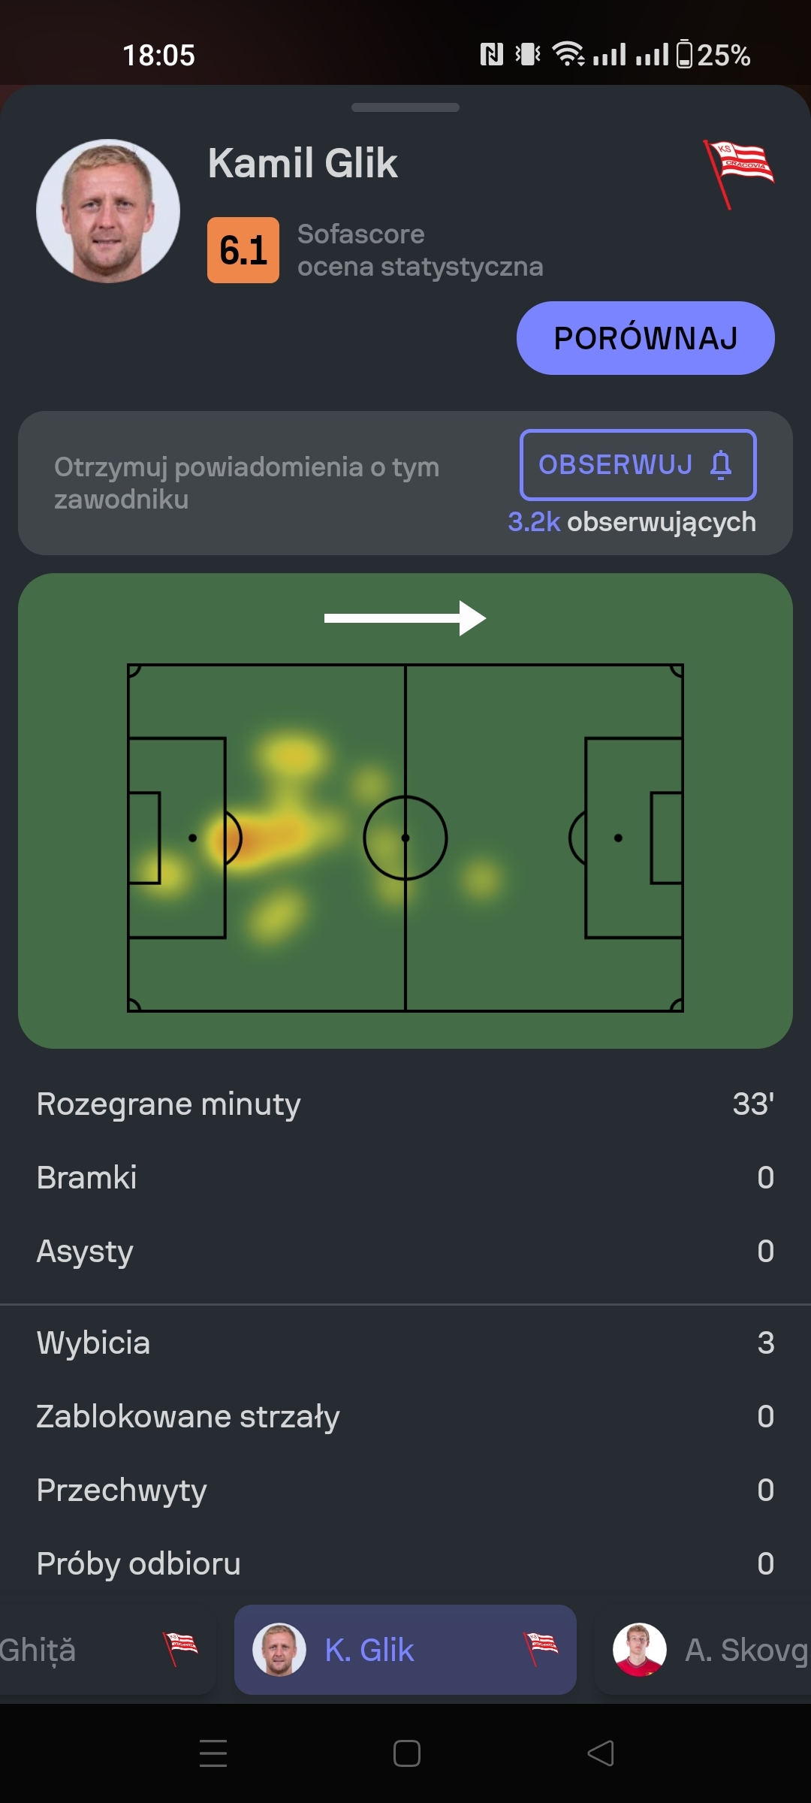This screenshot has width=811, height=1803.
Task: Open Android recent apps menu
Action: (x=213, y=1753)
